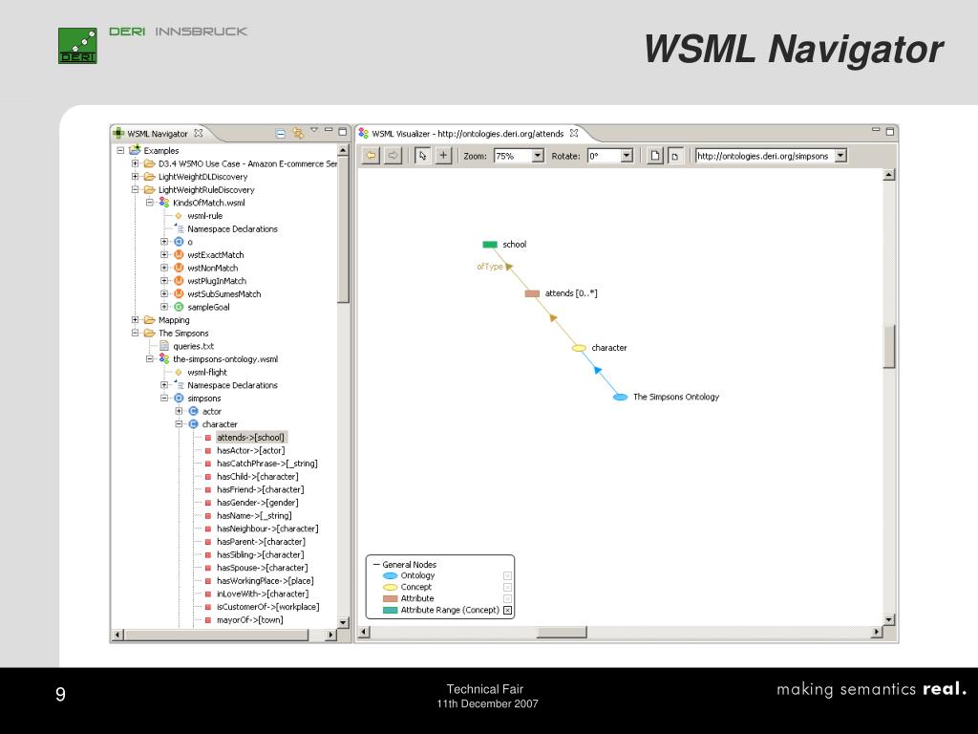
Task: Collapse the character concept node
Action: point(179,423)
